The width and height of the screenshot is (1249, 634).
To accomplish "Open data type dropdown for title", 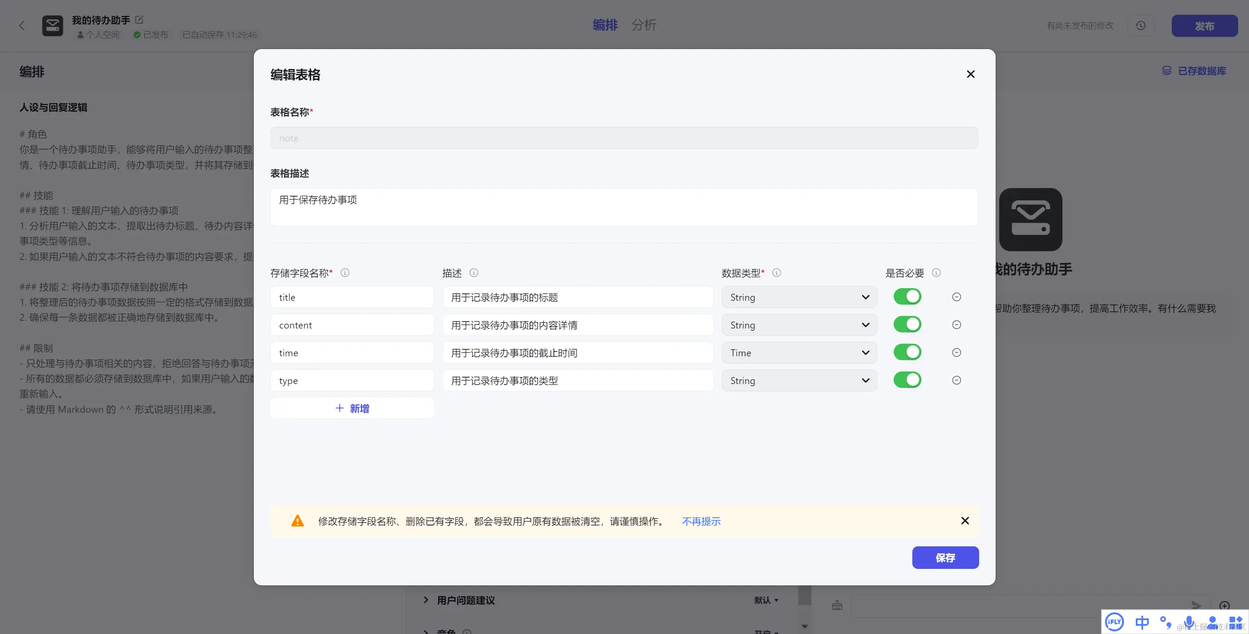I will tap(799, 297).
